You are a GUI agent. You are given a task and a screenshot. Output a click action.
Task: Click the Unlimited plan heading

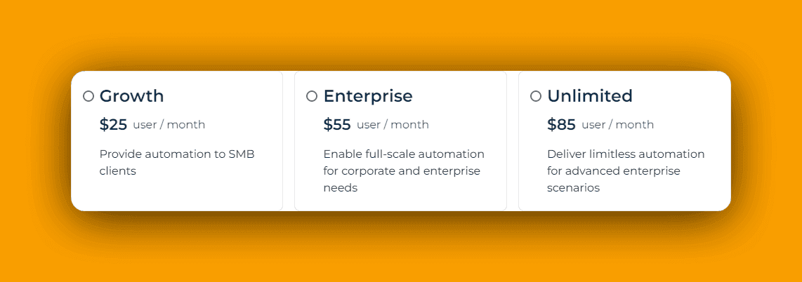589,96
